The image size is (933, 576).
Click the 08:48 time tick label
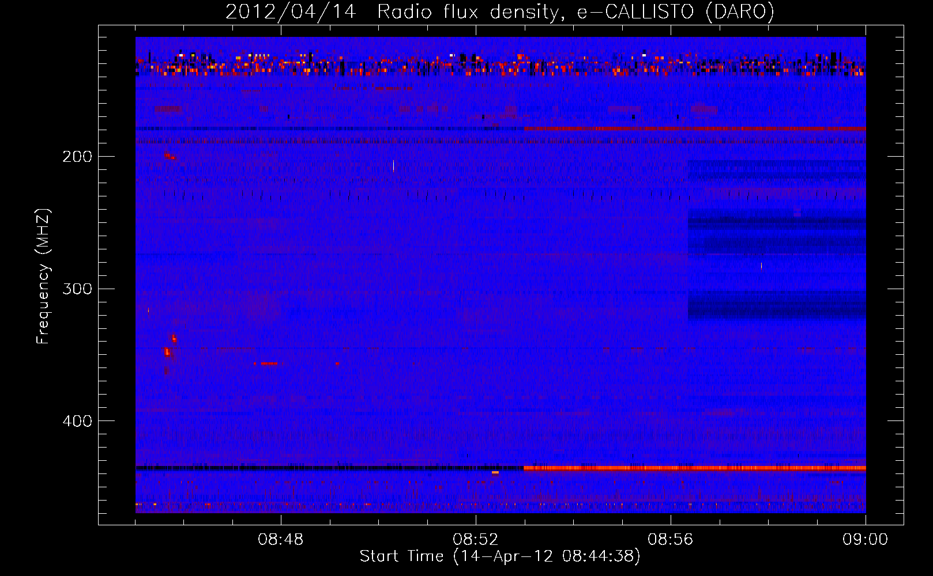[x=281, y=540]
